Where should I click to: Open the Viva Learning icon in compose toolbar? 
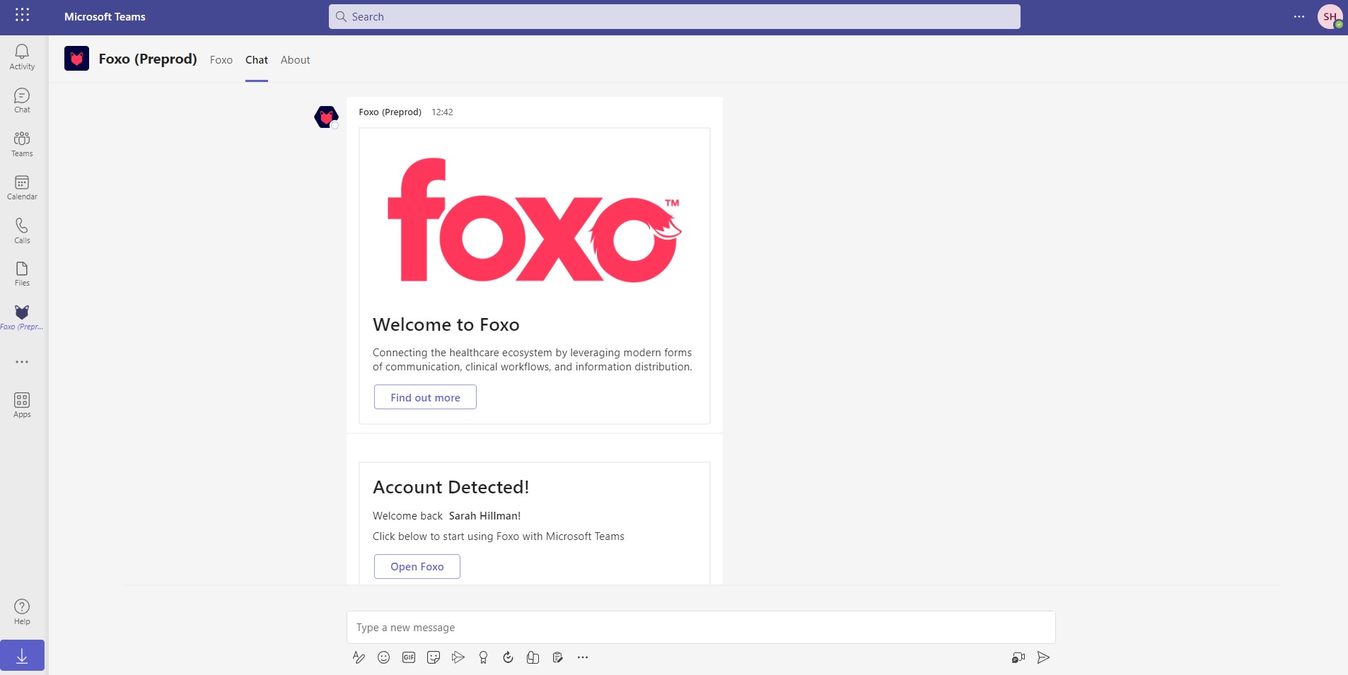click(x=533, y=657)
